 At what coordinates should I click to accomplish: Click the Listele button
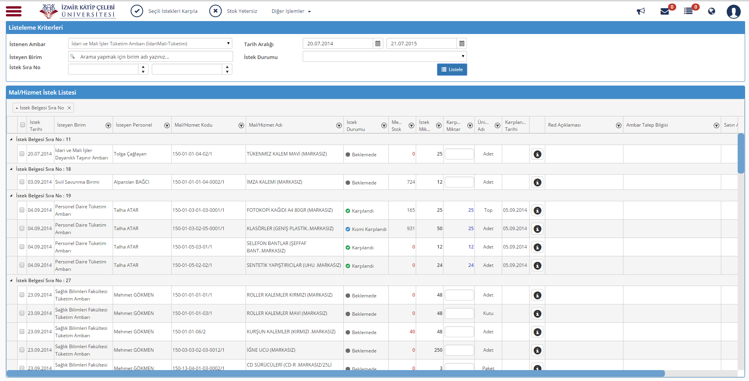click(452, 70)
